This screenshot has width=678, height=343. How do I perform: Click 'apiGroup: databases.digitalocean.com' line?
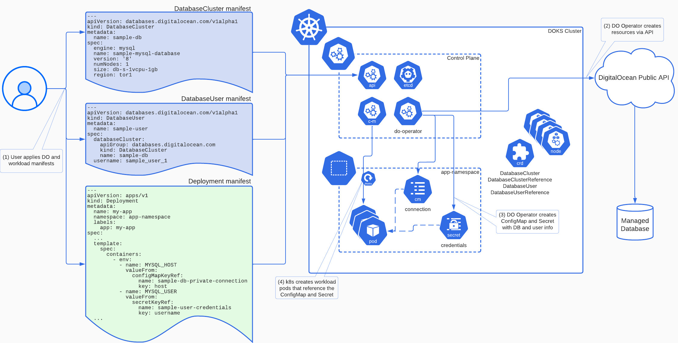[158, 145]
